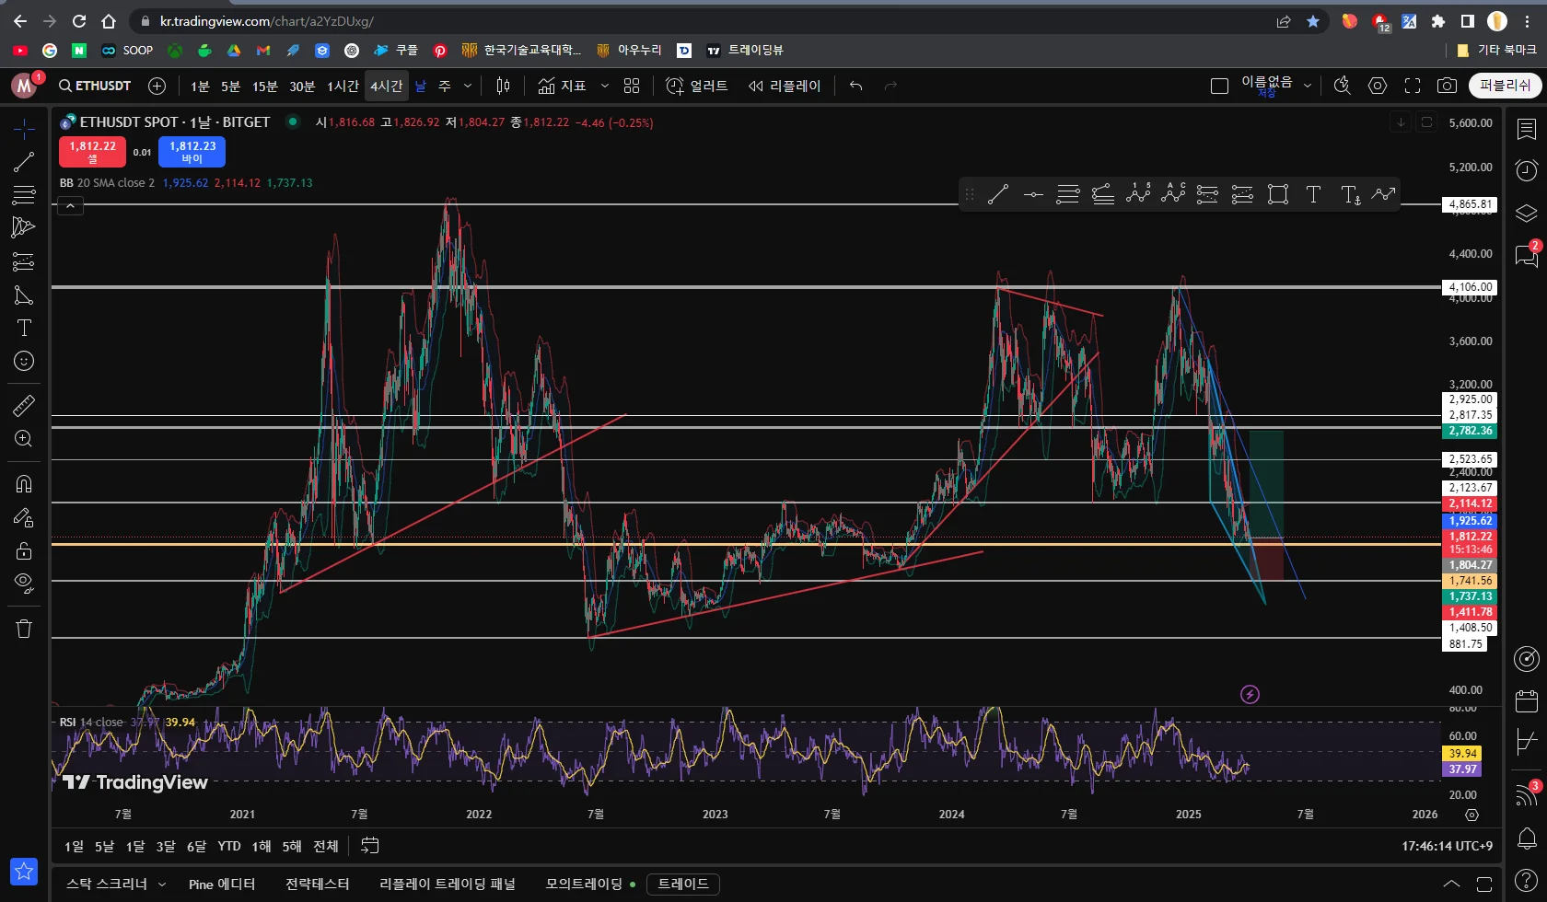Screen dimensions: 1547x902
Task: Open chart settings gear icon
Action: pyautogui.click(x=1378, y=86)
